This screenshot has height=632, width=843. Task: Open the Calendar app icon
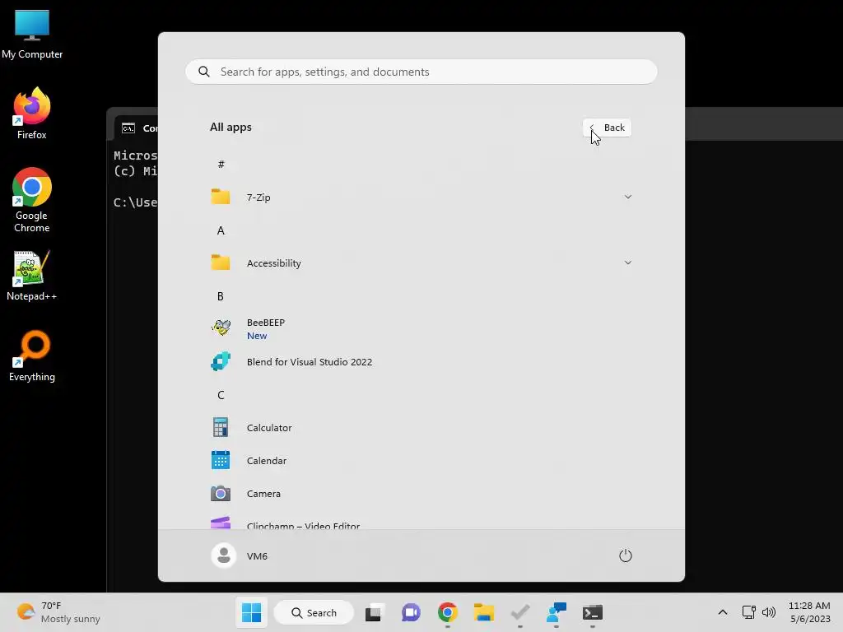[221, 461]
